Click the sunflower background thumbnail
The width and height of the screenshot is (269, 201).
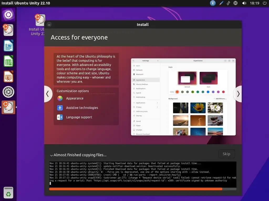[x=198, y=108]
